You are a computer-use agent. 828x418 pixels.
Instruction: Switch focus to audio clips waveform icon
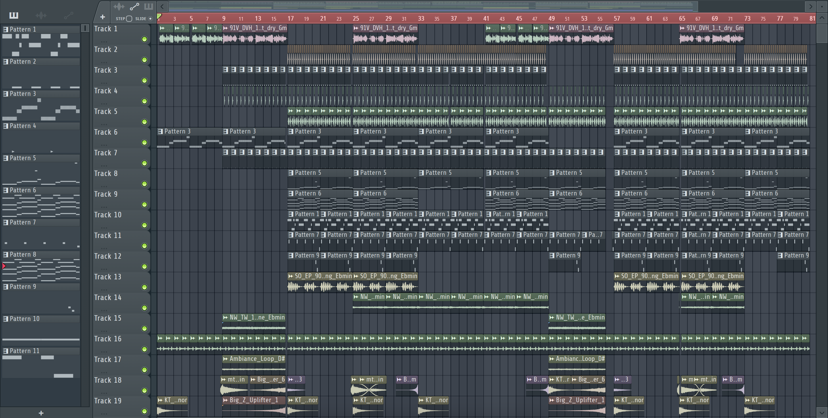[x=119, y=6]
